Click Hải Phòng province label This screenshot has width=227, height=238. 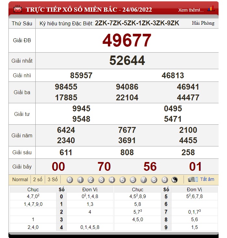click(203, 23)
